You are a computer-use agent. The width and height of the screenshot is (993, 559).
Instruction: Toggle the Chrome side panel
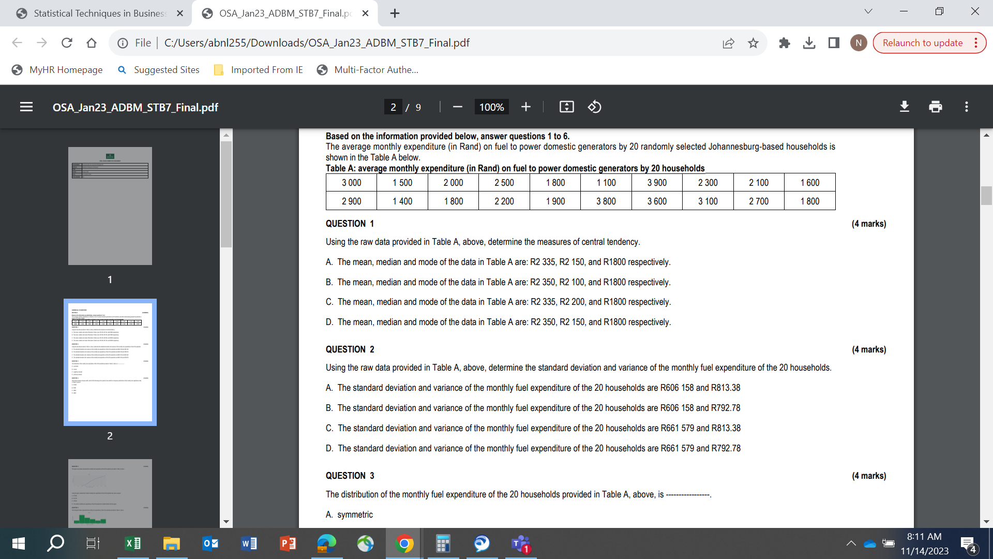click(834, 43)
